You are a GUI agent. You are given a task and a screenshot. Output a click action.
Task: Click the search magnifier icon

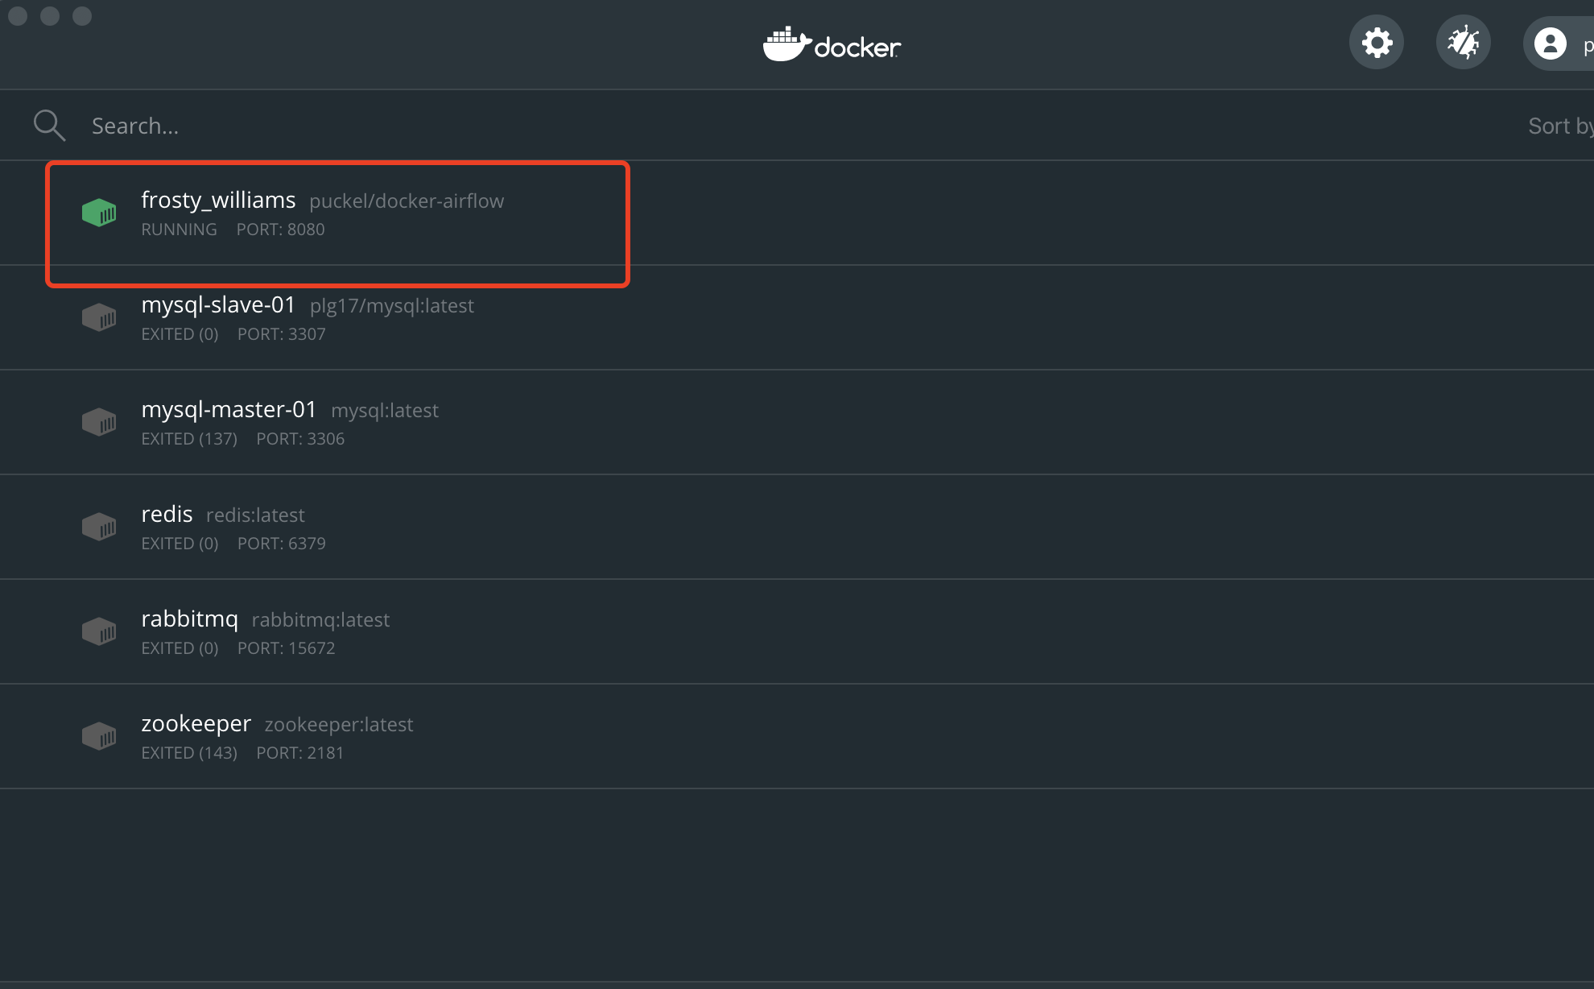pyautogui.click(x=50, y=125)
